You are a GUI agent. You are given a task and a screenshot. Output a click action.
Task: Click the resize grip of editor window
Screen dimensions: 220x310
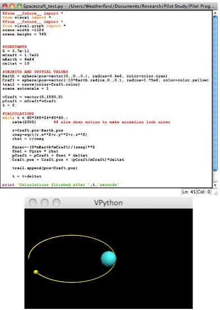tap(216, 192)
